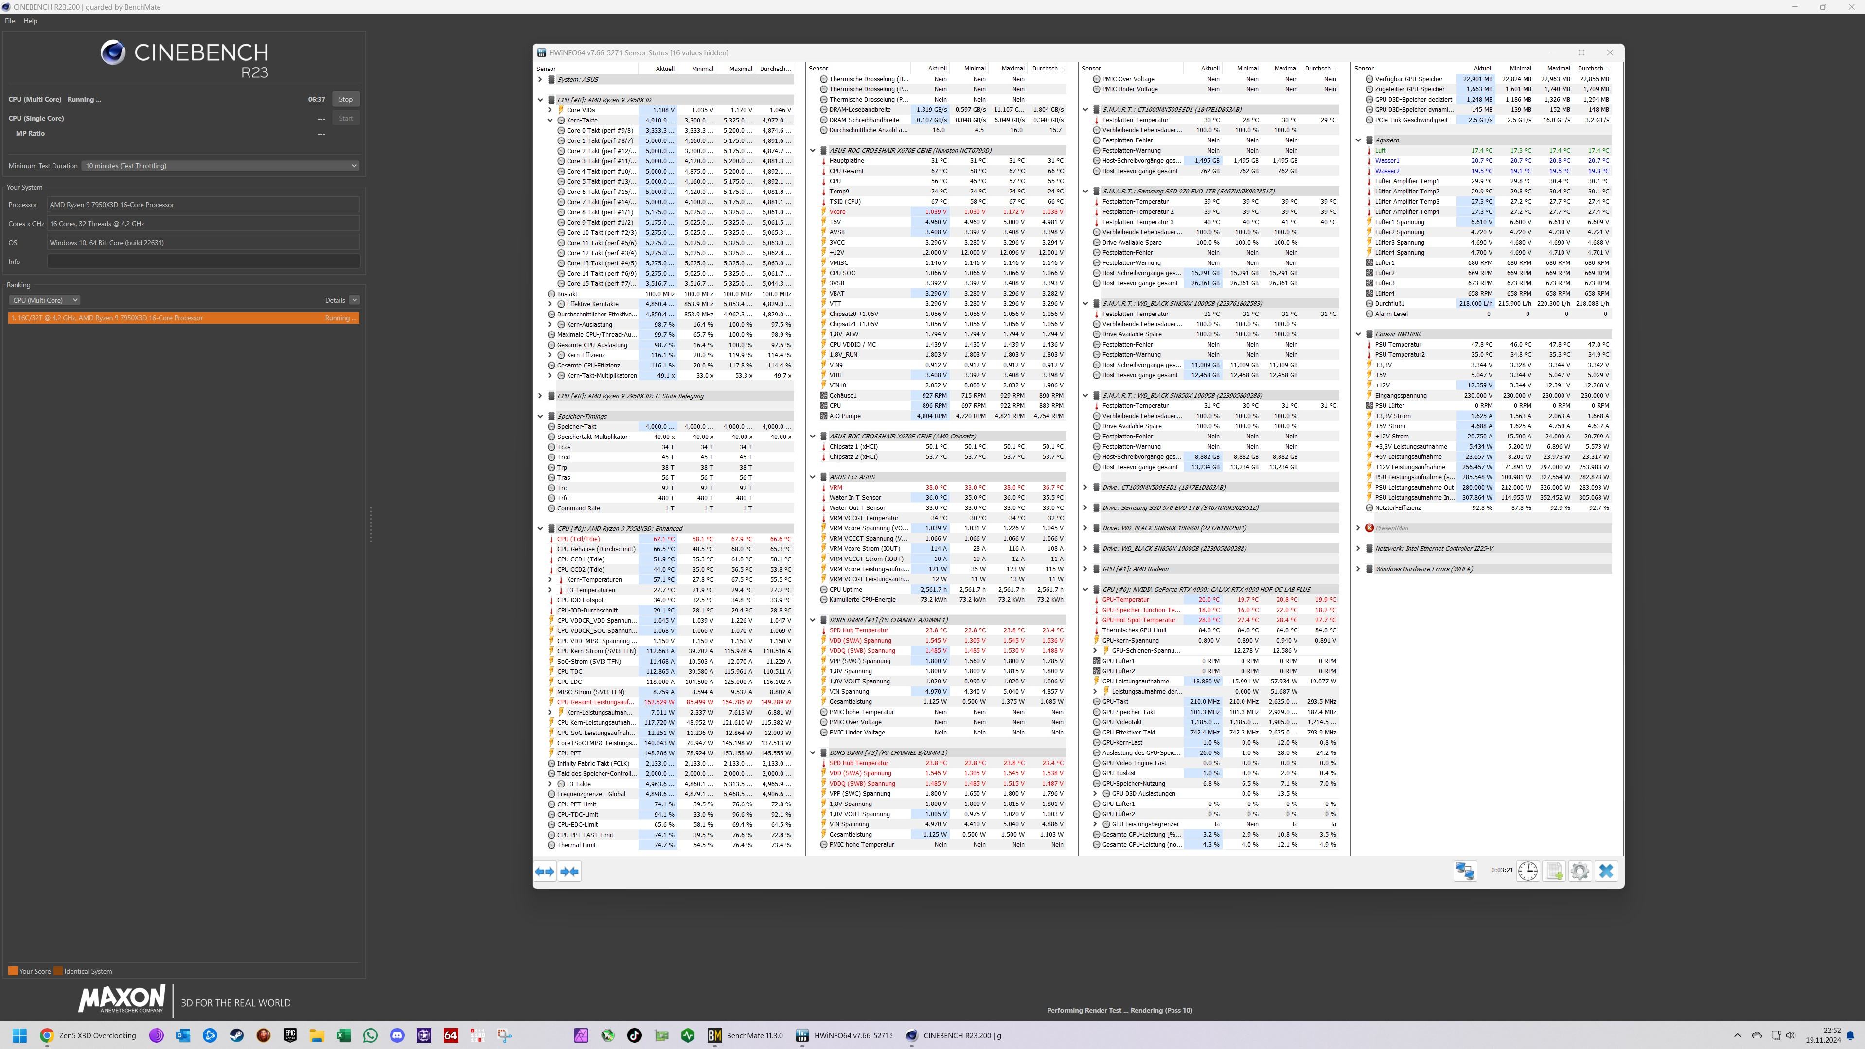This screenshot has height=1049, width=1865.
Task: Shrink sensor columns with inward arrows icon
Action: 570,872
